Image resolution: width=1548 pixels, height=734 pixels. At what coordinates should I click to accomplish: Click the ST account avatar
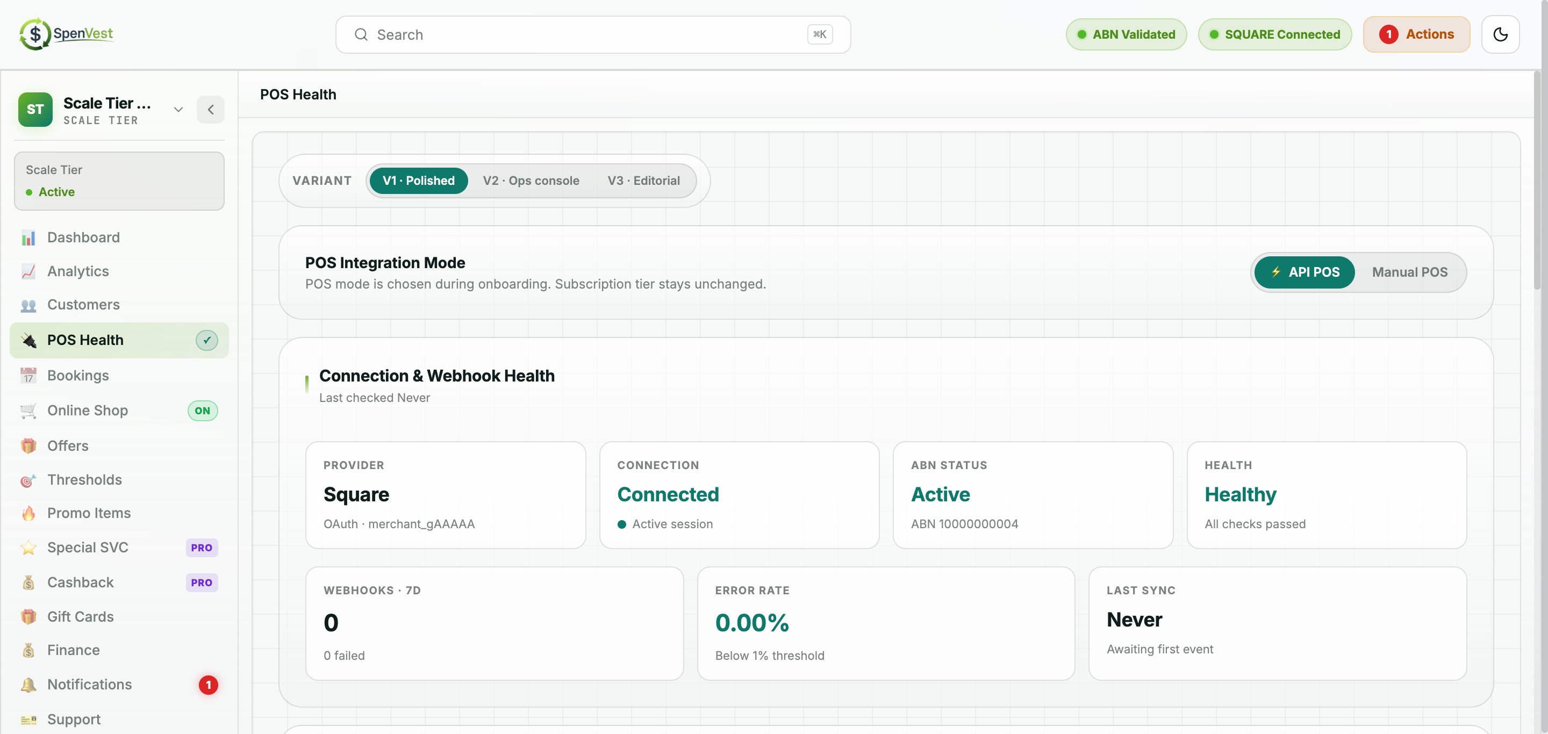click(35, 109)
